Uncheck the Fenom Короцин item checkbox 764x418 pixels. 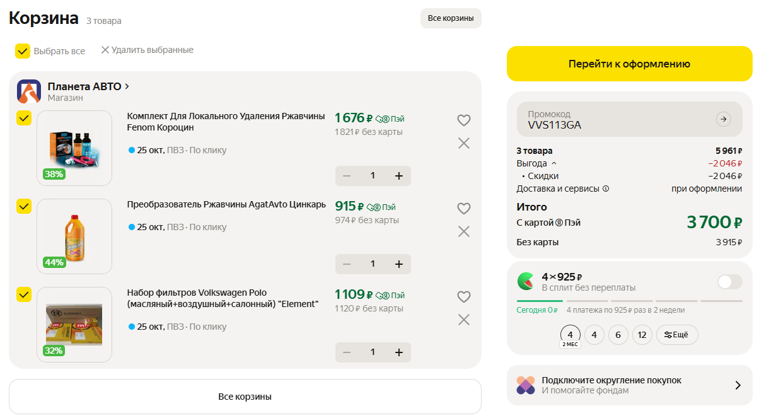click(x=23, y=119)
